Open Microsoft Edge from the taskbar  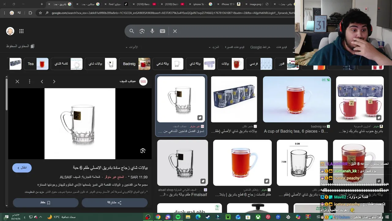click(198, 217)
